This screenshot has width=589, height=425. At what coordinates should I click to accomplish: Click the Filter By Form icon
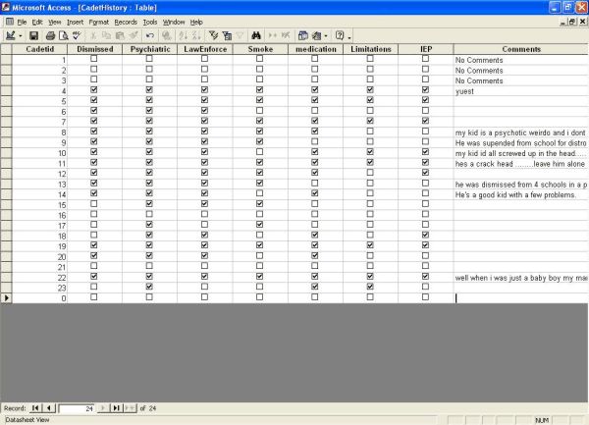click(227, 35)
